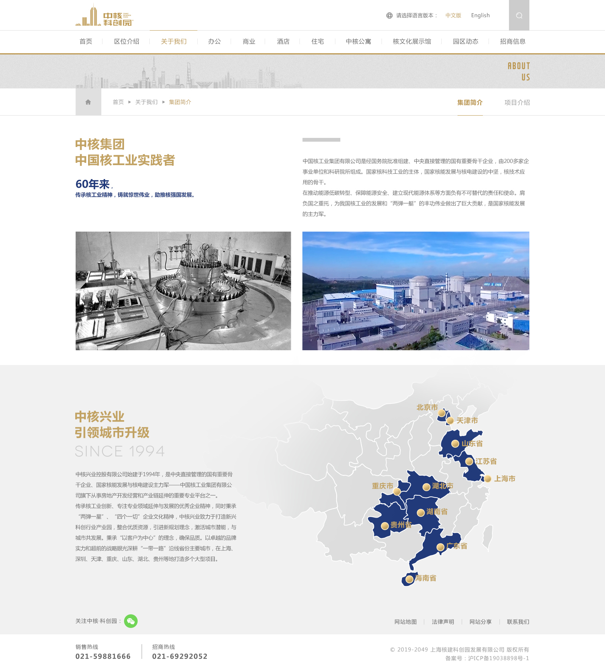
Task: Click the SINCE 1994 heading text
Action: point(120,451)
